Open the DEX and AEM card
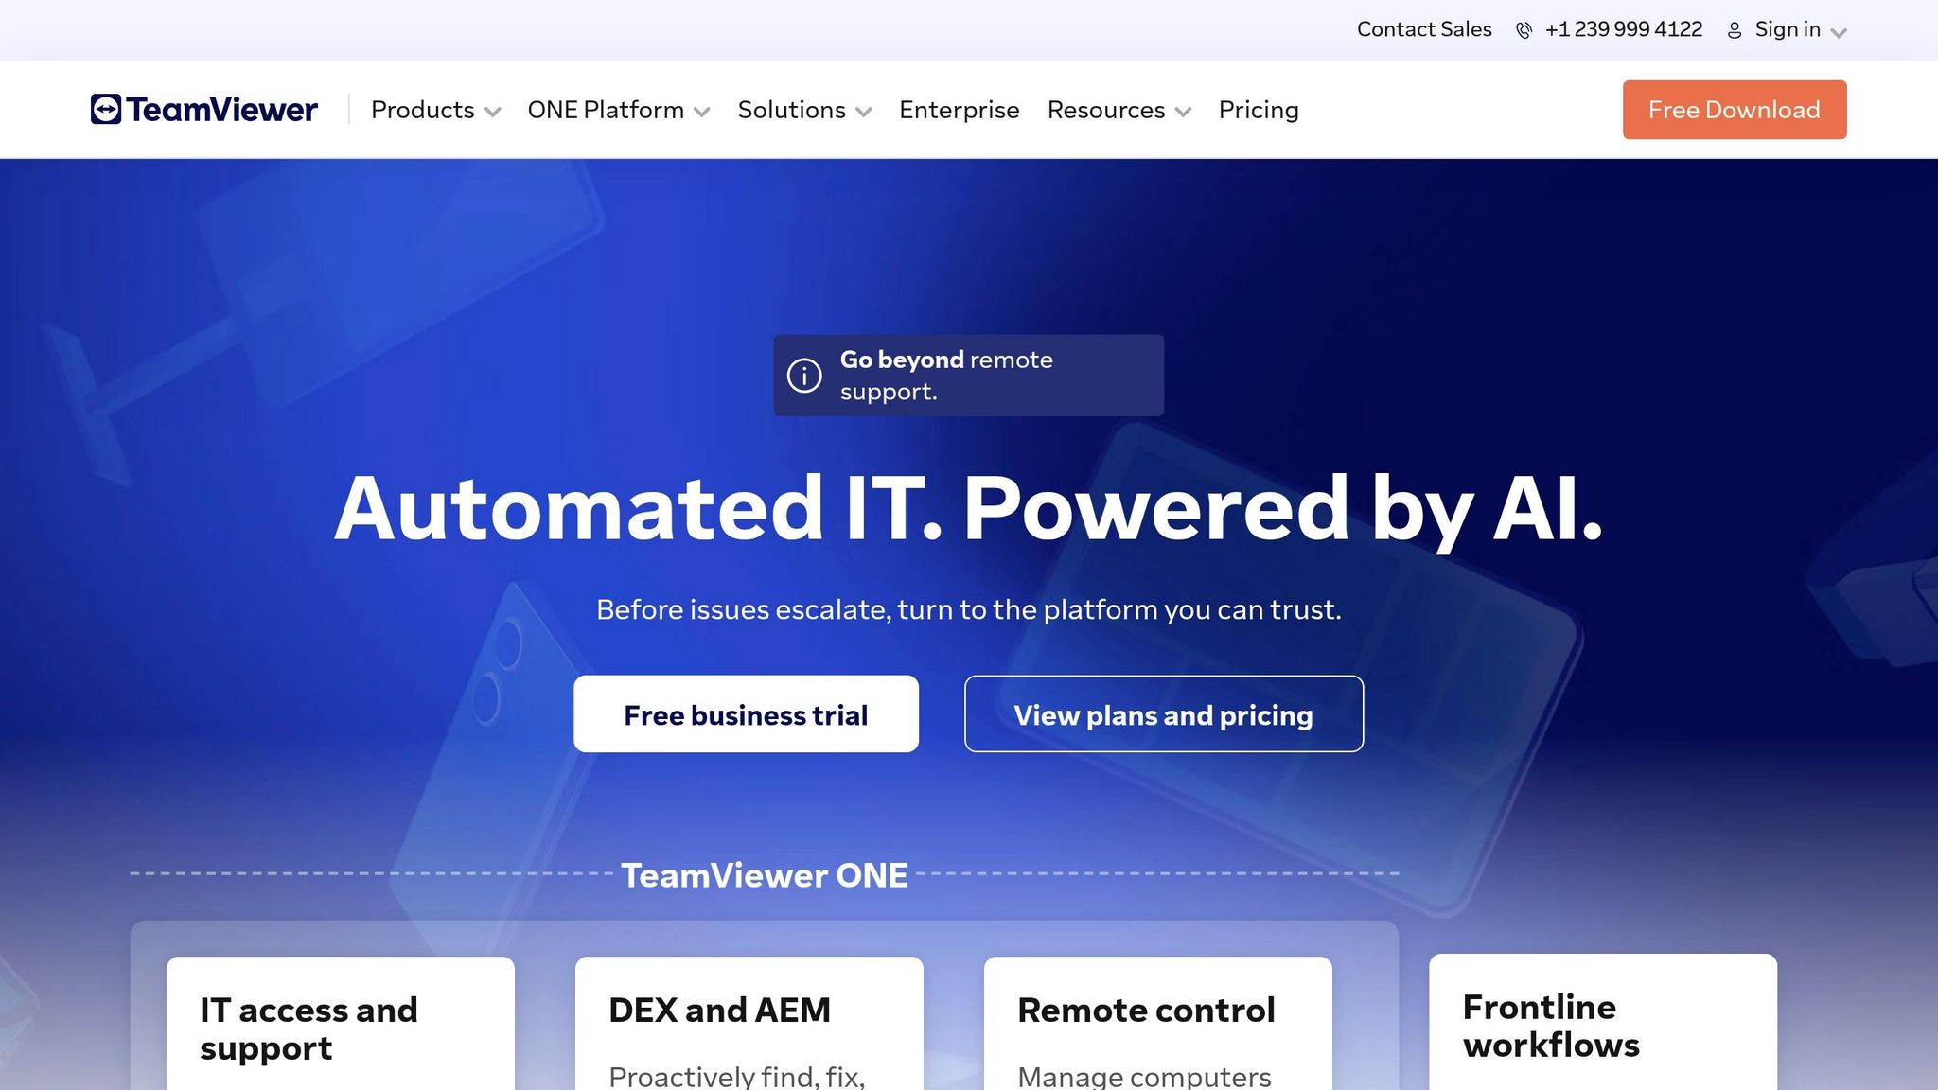 point(749,1024)
